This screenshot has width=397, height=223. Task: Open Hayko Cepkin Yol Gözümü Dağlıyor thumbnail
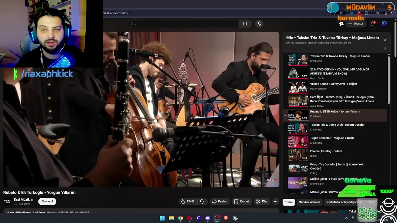[x=298, y=73]
